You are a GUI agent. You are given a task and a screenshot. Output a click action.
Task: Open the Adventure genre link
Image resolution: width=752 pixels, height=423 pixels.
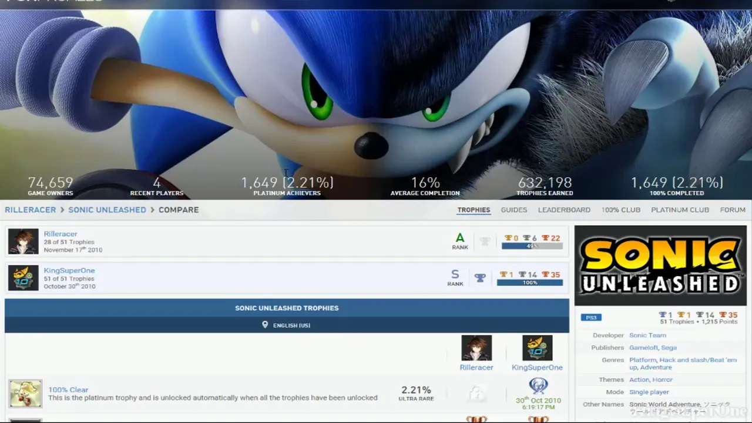[656, 367]
